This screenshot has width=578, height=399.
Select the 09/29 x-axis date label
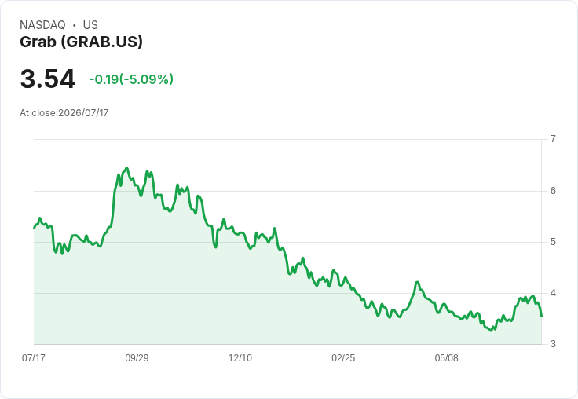pos(137,357)
